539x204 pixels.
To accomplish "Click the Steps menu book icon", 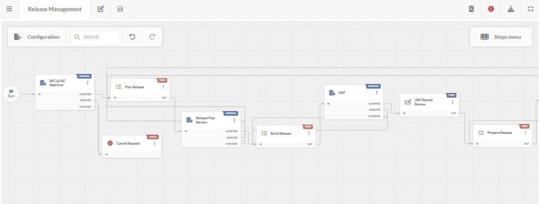I will coord(485,37).
